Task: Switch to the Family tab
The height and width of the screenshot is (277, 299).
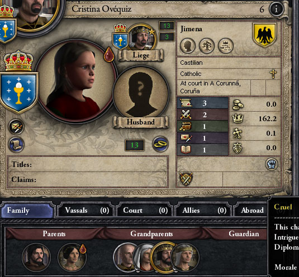Action: point(27,211)
